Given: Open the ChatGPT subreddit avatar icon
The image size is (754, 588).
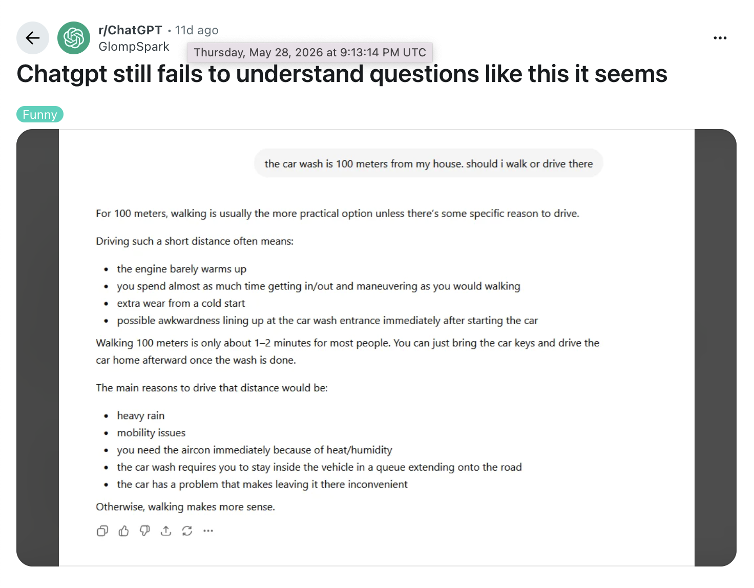Looking at the screenshot, I should (74, 38).
